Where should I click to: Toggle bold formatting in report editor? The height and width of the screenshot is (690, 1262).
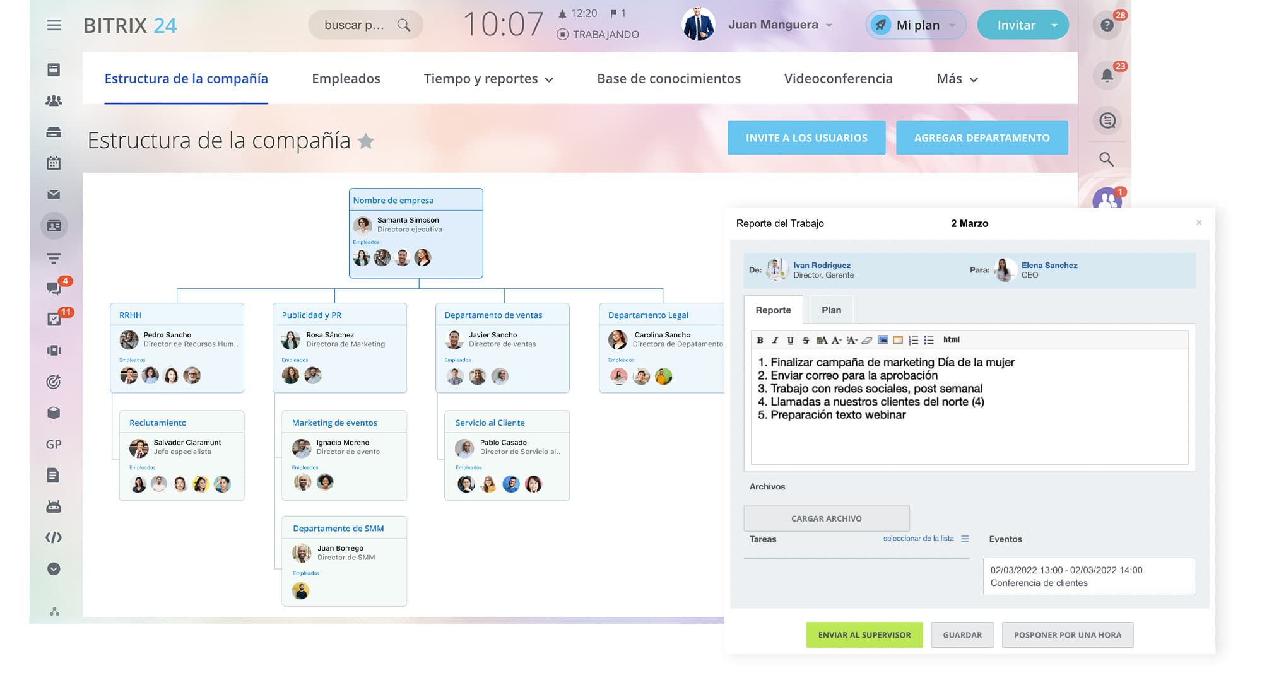pos(760,340)
